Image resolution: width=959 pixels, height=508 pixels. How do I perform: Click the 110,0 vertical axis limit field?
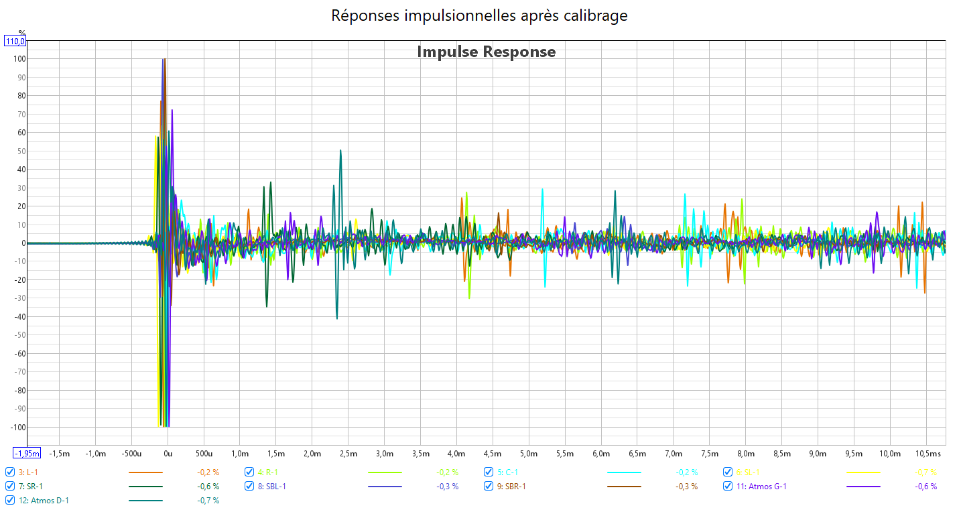tap(15, 41)
